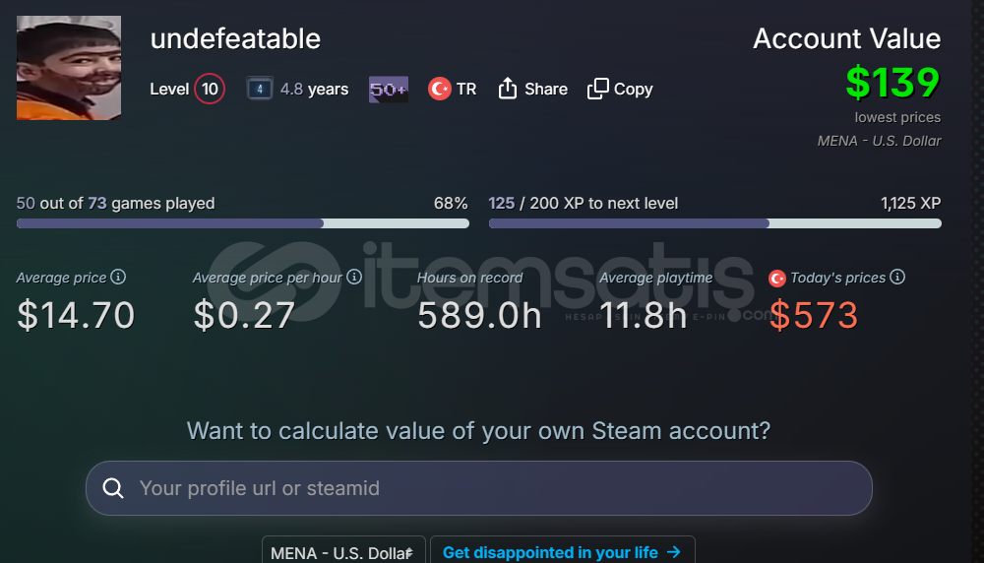This screenshot has height=563, width=984.
Task: Click the Turkey flag icon beside TR
Action: click(440, 89)
